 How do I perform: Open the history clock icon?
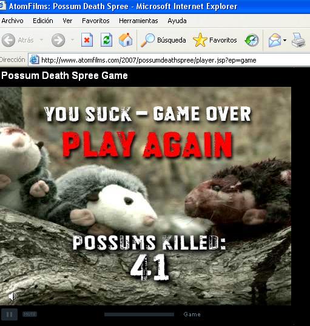coord(252,40)
